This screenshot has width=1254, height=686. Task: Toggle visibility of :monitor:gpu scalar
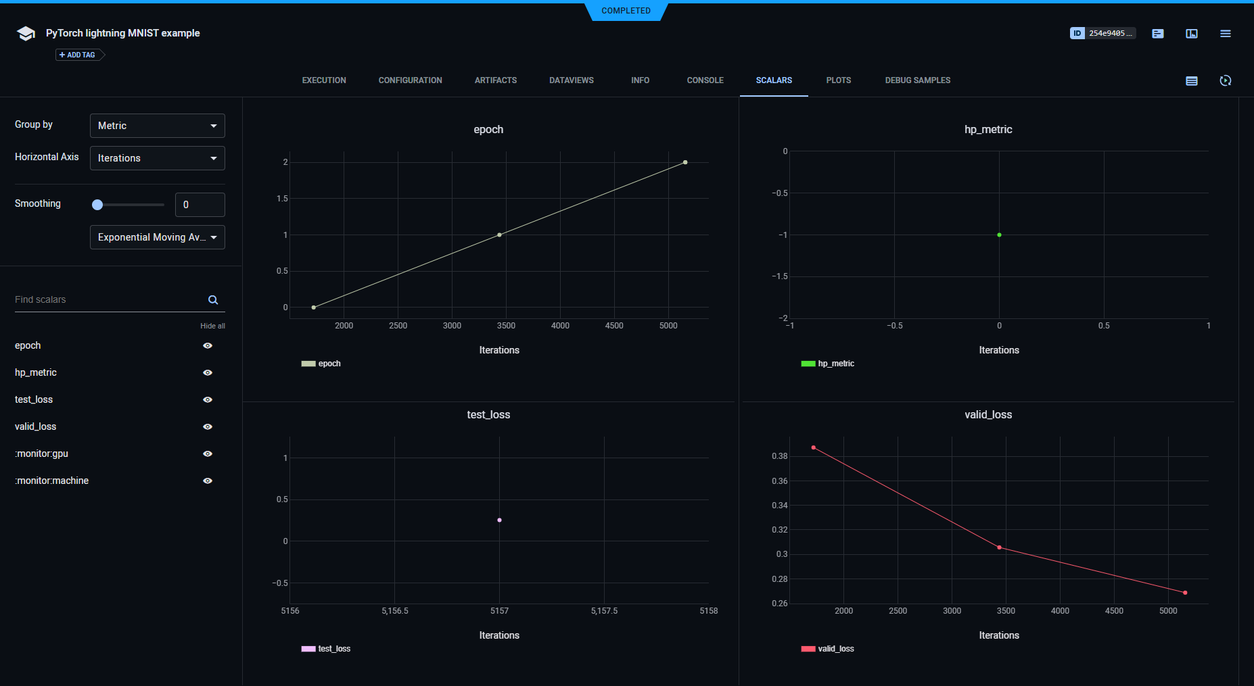[208, 454]
